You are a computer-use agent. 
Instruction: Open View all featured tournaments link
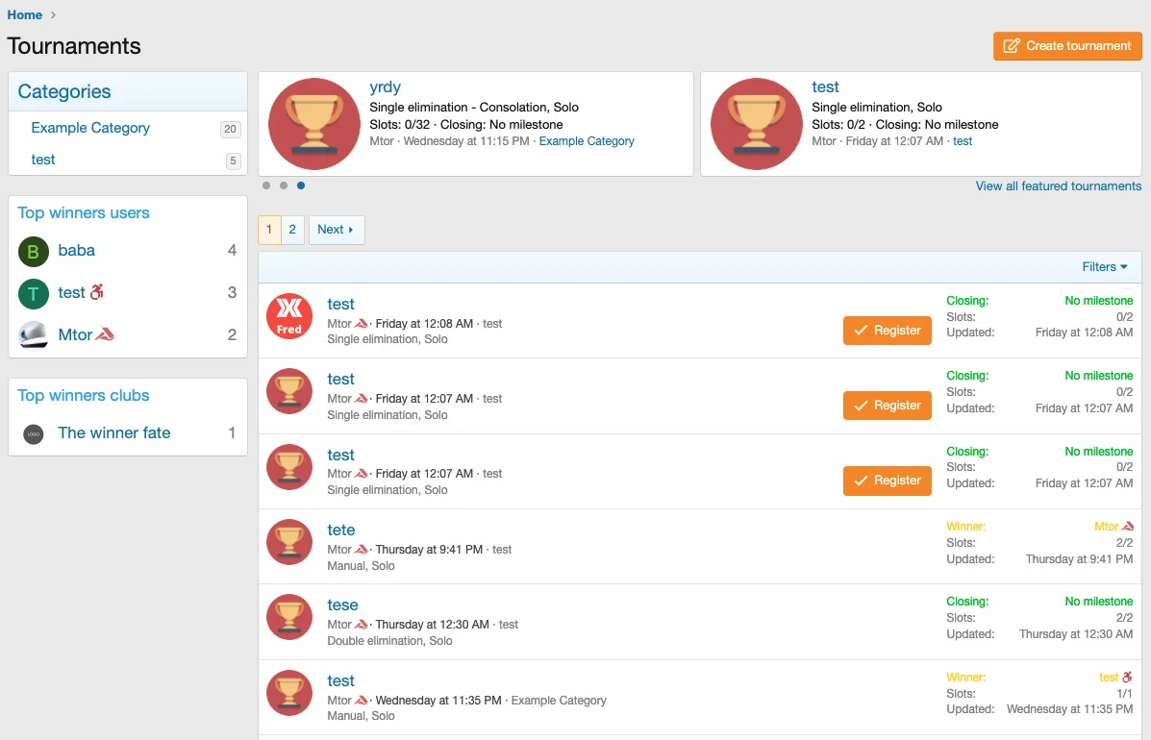[x=1058, y=186]
